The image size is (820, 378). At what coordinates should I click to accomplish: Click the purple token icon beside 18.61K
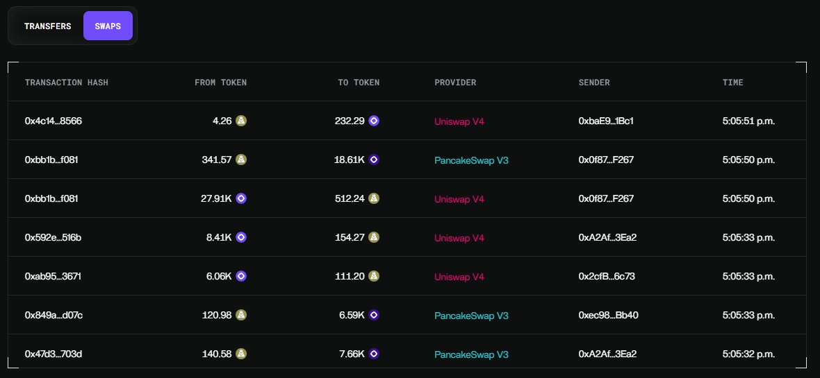pos(374,160)
